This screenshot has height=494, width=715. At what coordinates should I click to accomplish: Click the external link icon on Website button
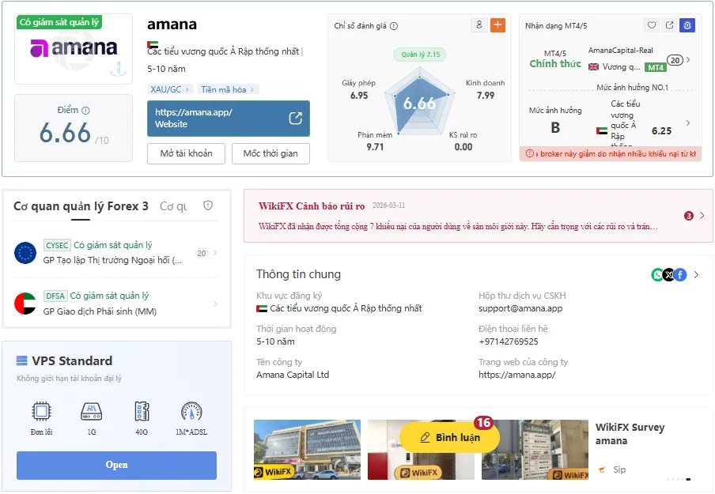click(x=296, y=119)
